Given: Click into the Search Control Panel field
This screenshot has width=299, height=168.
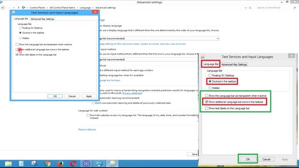Looking at the screenshot, I should [x=274, y=7].
